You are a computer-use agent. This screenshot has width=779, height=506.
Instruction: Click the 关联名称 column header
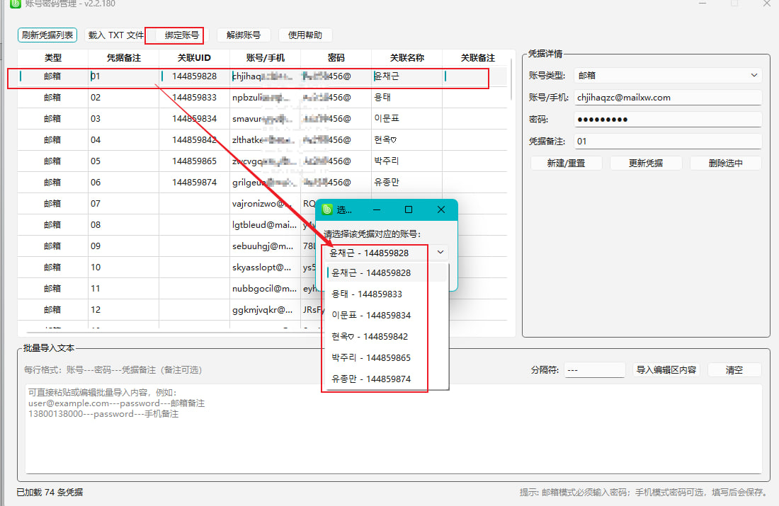407,57
